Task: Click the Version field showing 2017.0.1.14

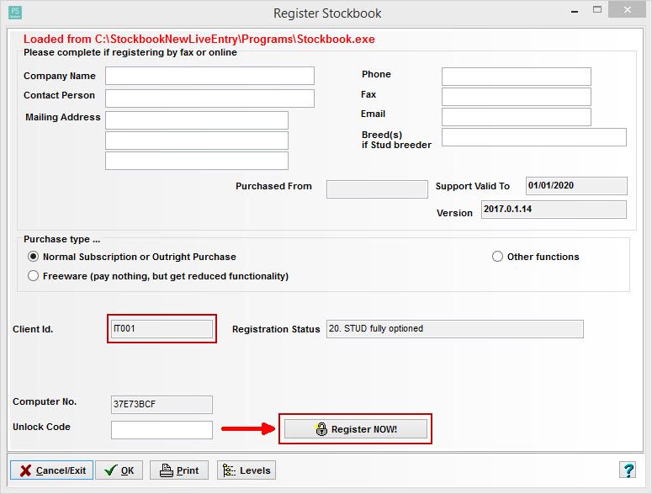Action: pyautogui.click(x=554, y=210)
